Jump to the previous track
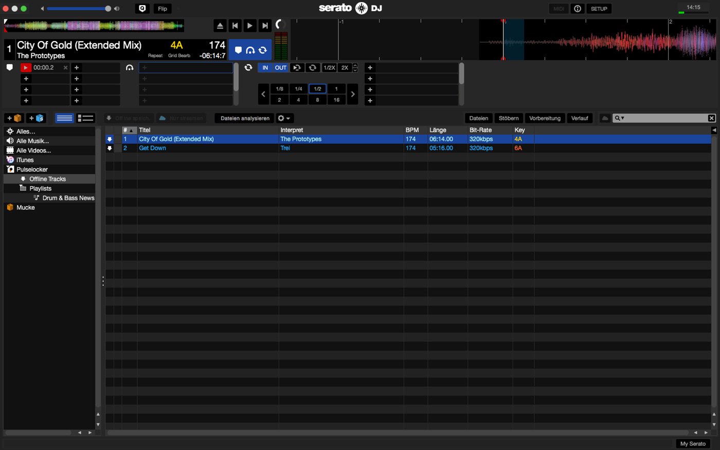Viewport: 720px width, 450px height. (x=235, y=26)
